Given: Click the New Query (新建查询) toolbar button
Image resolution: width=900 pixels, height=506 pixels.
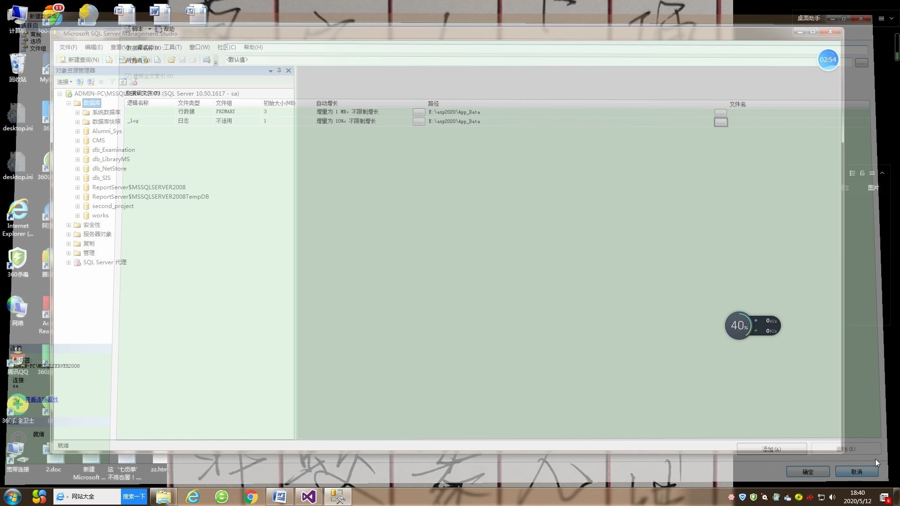Looking at the screenshot, I should pos(79,60).
